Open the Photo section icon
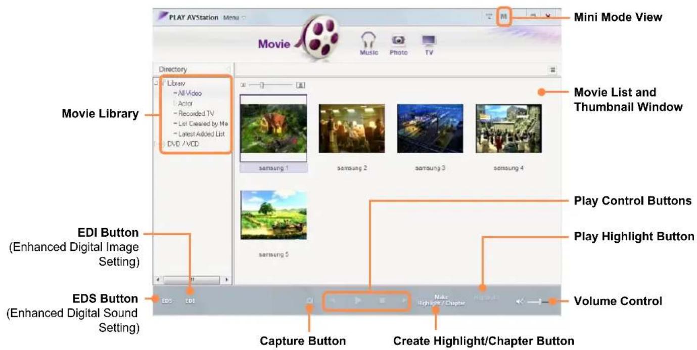This screenshot has width=697, height=350. click(398, 43)
